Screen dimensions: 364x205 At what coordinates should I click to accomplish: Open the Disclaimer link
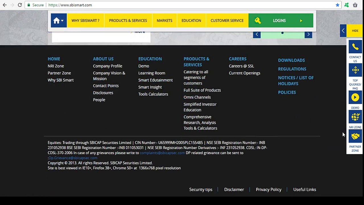(234, 190)
